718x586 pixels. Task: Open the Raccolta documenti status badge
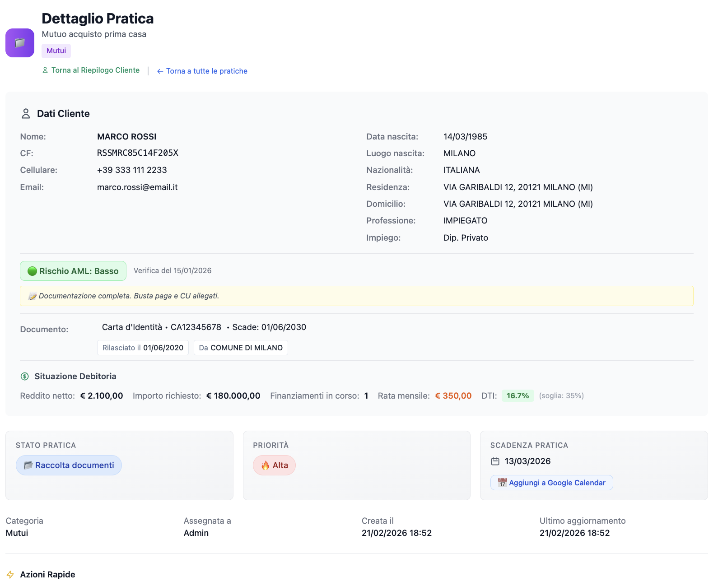coord(69,465)
